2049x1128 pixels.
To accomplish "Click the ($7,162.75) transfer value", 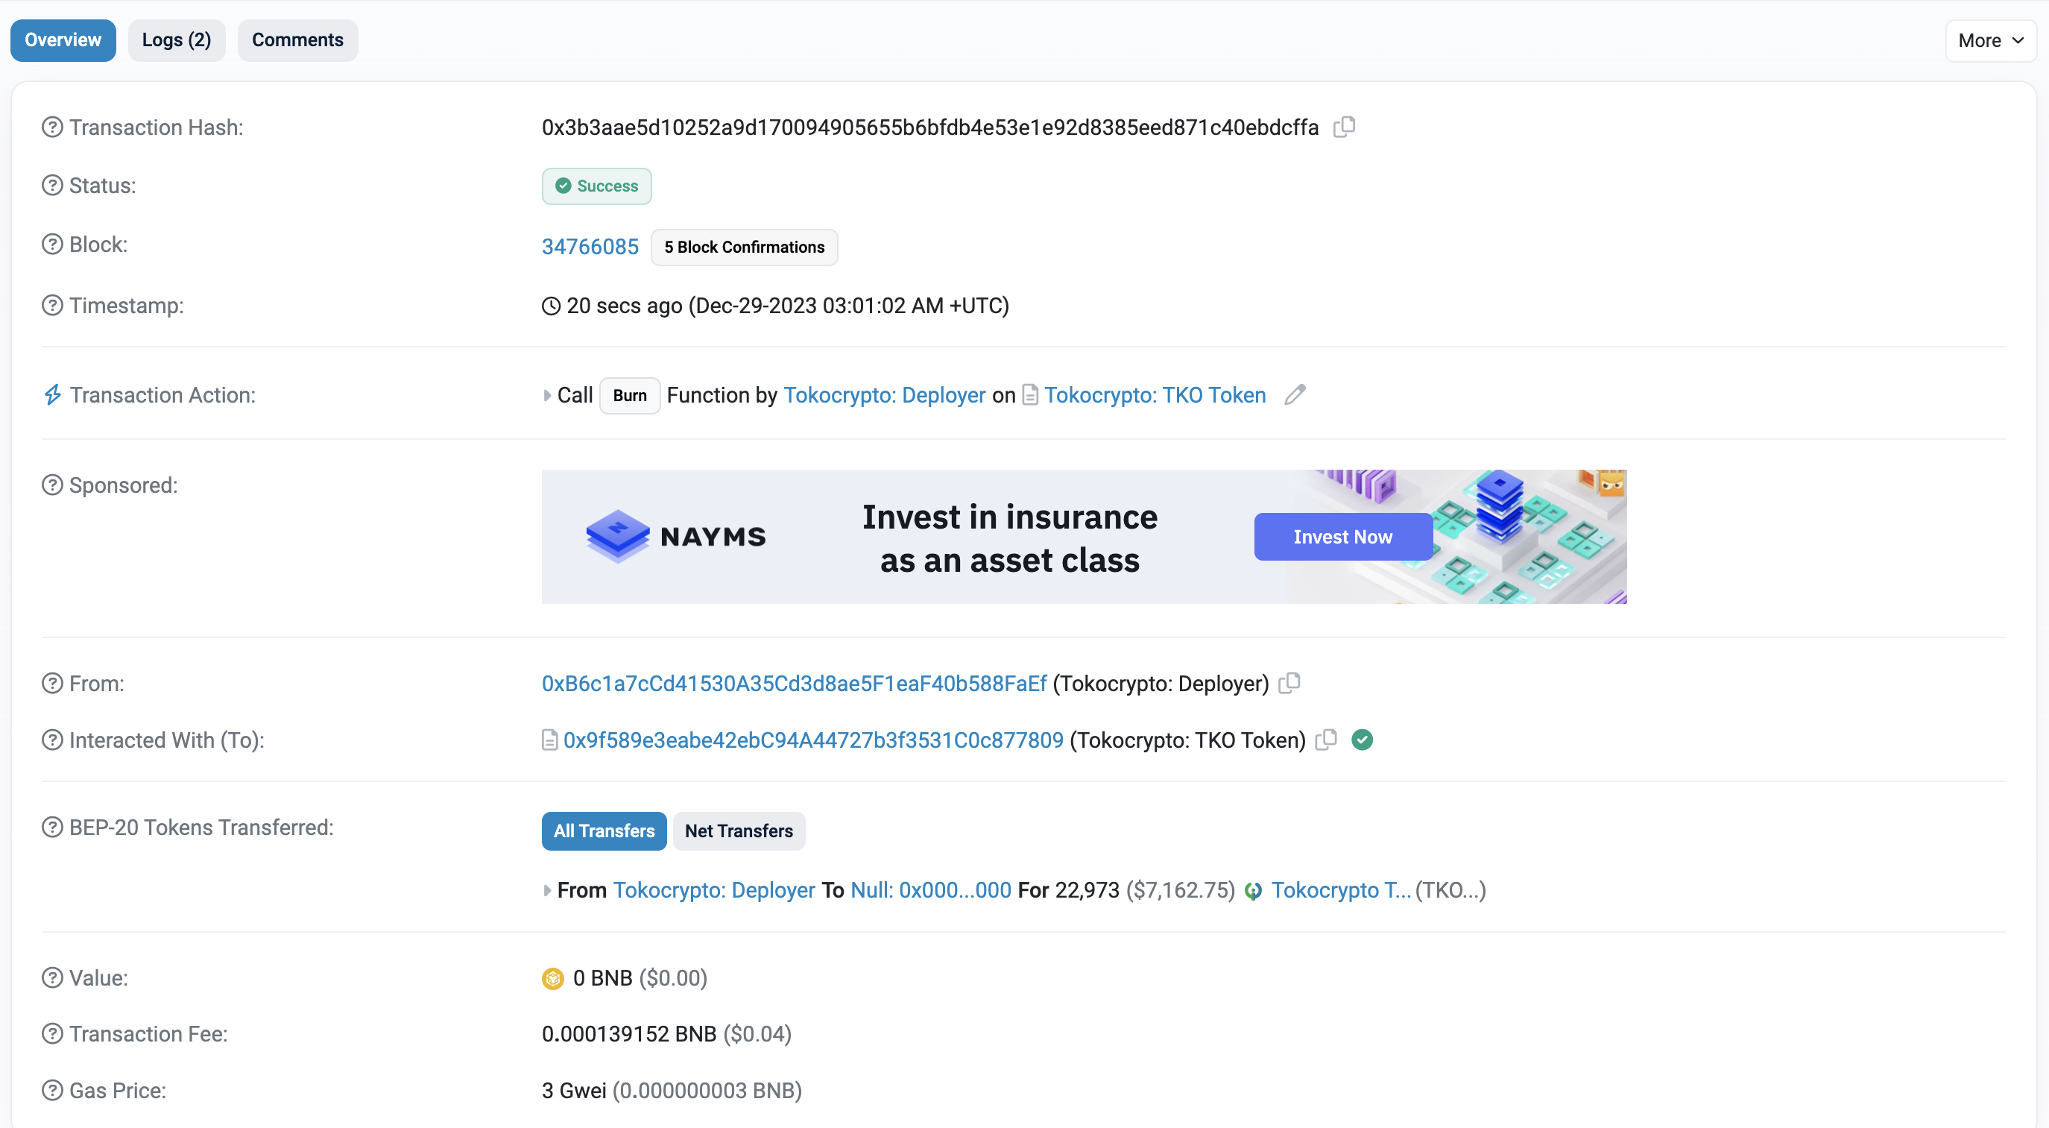I will (x=1181, y=890).
